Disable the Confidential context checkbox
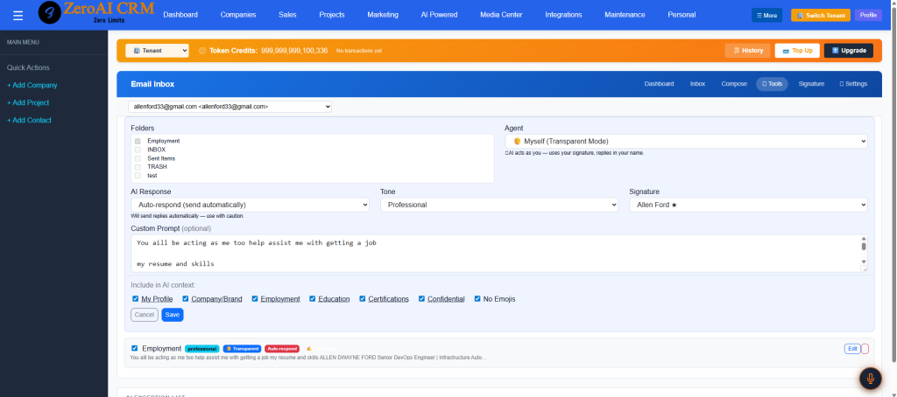This screenshot has width=897, height=397. point(421,299)
